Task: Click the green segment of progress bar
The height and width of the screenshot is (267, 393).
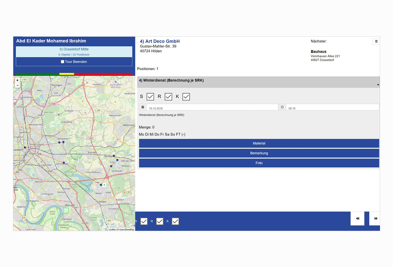Action: pyautogui.click(x=37, y=74)
